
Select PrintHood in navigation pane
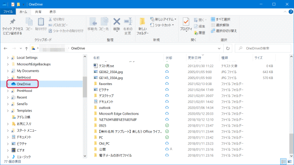pyautogui.click(x=24, y=90)
